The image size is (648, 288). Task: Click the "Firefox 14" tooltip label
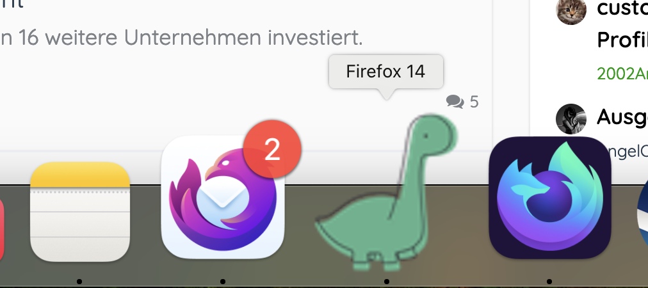[385, 72]
